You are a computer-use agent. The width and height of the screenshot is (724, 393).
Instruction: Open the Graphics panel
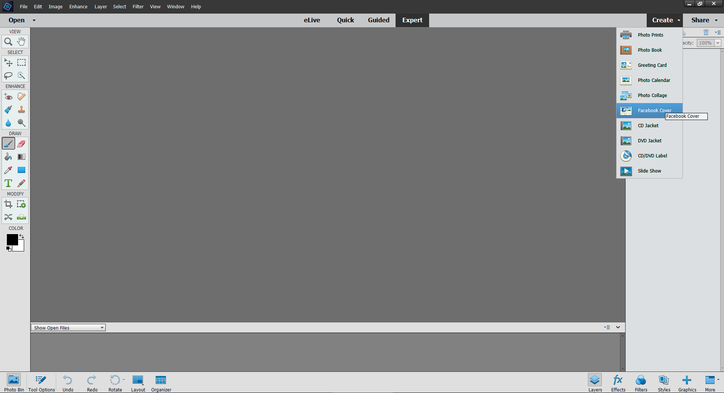(x=687, y=382)
